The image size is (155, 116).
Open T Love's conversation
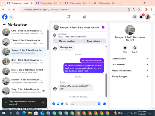(23, 42)
